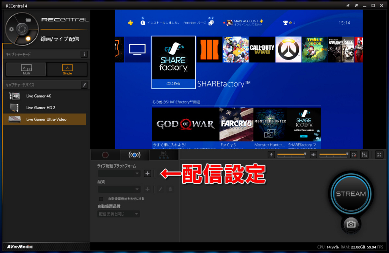Click the STREAM button to start streaming
This screenshot has width=389, height=253.
(350, 193)
